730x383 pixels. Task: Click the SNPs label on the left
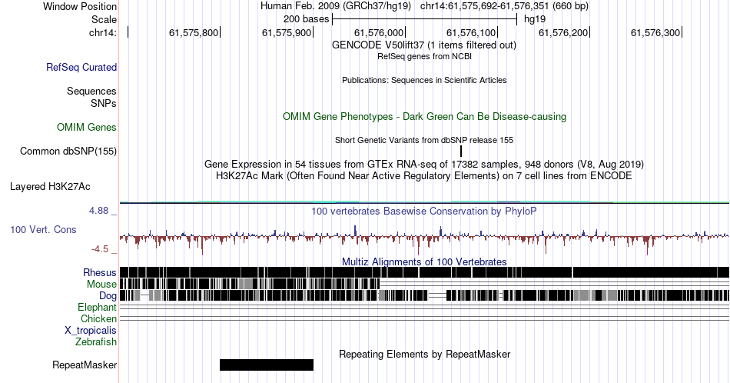(104, 103)
